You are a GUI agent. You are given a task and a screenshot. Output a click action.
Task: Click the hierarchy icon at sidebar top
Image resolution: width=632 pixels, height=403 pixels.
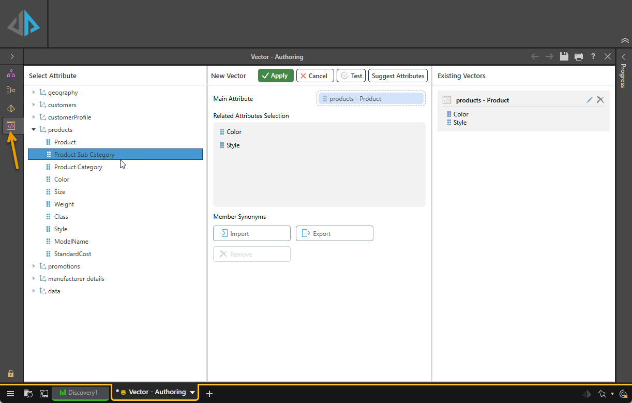[11, 73]
